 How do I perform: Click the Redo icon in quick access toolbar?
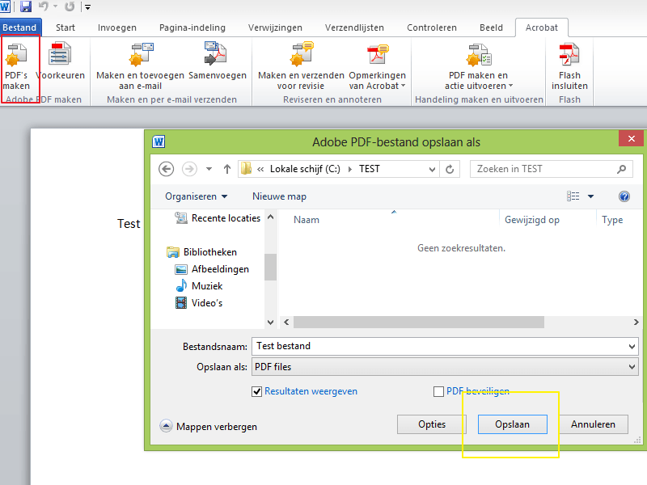tap(70, 6)
